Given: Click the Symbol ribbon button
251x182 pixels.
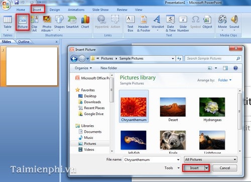Looking at the screenshot, I should (195, 22).
